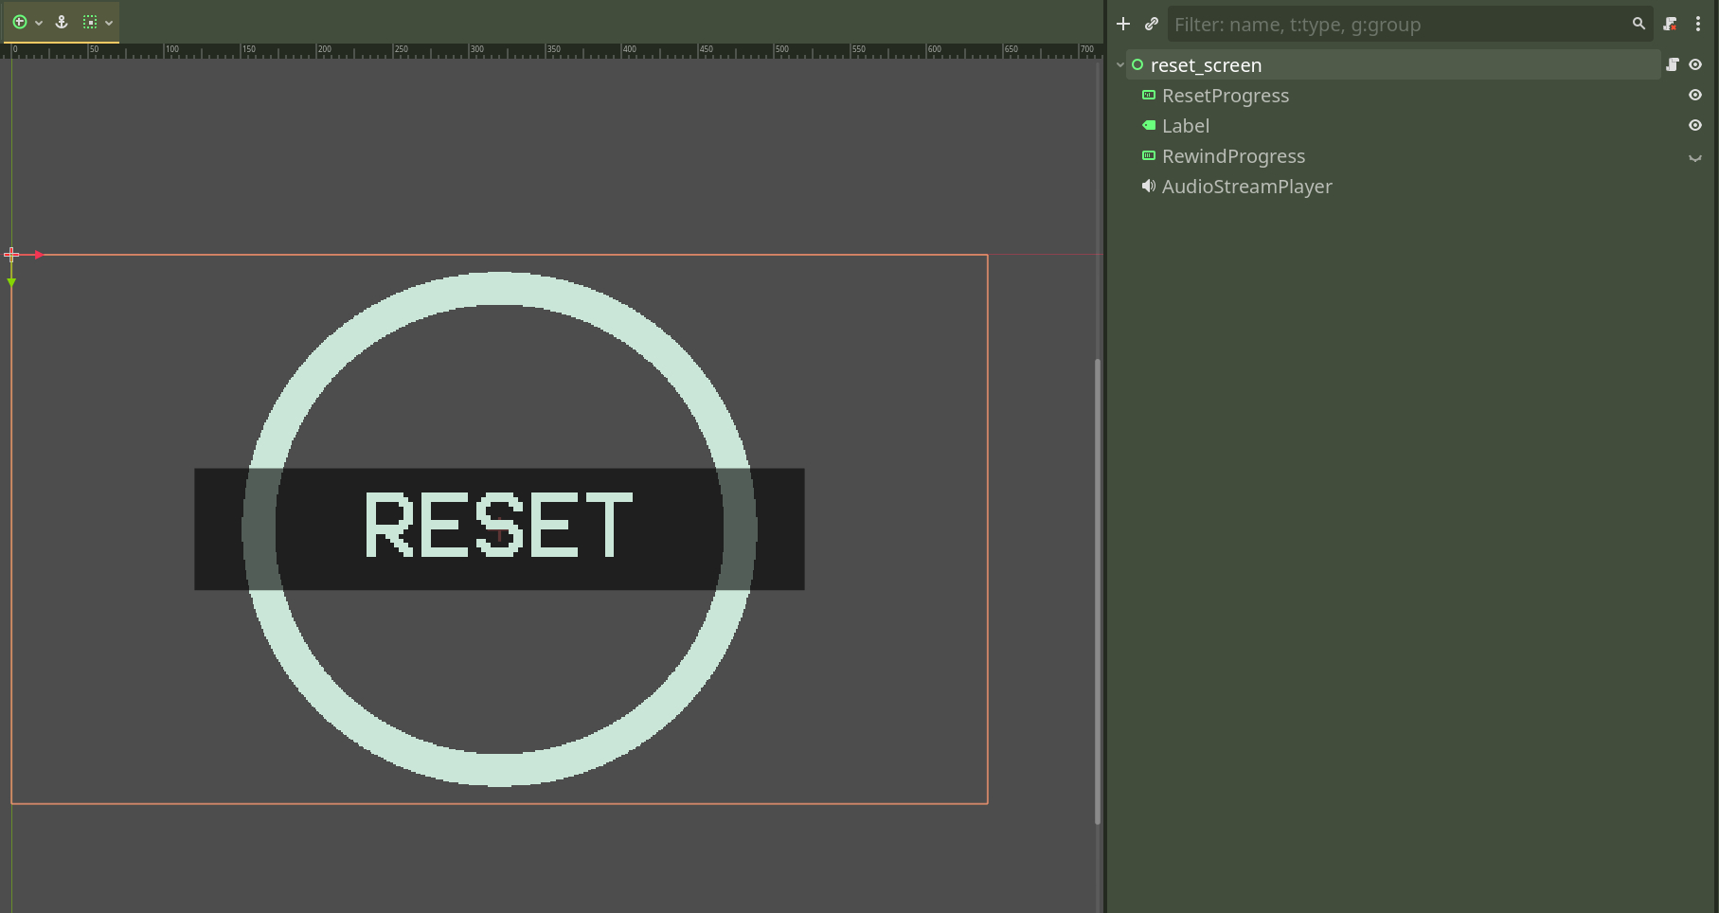Viewport: 1719px width, 913px height.
Task: Hide the Label node with the eye icon
Action: coord(1695,125)
